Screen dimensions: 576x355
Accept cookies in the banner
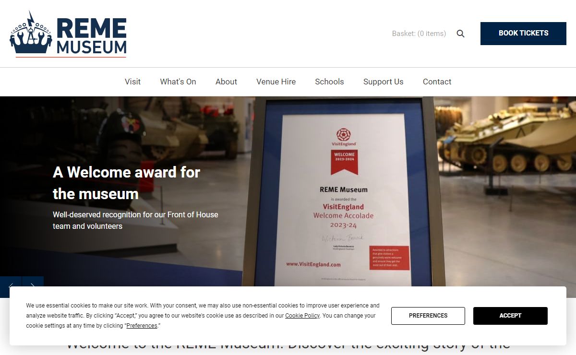510,316
